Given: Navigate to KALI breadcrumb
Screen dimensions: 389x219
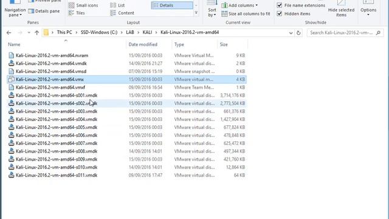Looking at the screenshot, I should [147, 32].
